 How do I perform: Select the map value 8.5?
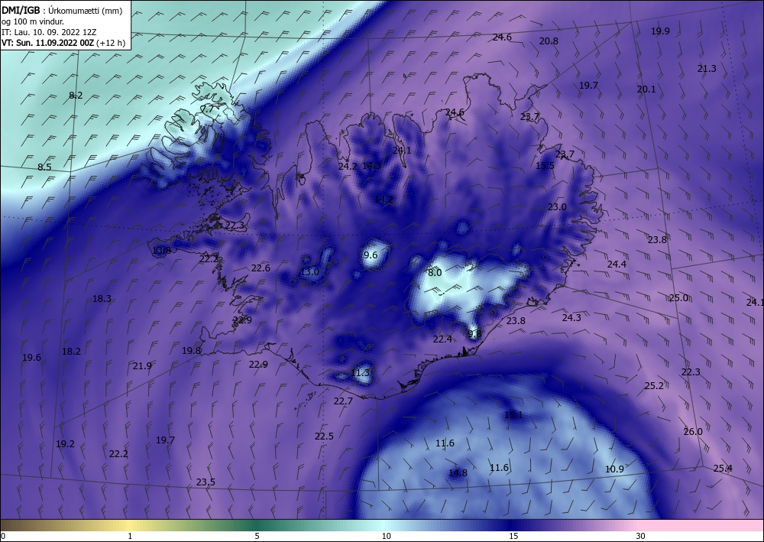pyautogui.click(x=44, y=167)
